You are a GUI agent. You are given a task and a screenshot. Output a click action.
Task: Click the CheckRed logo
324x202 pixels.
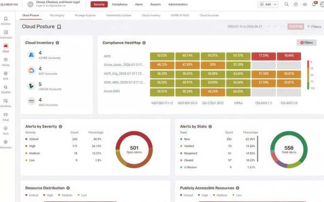(x=9, y=4)
